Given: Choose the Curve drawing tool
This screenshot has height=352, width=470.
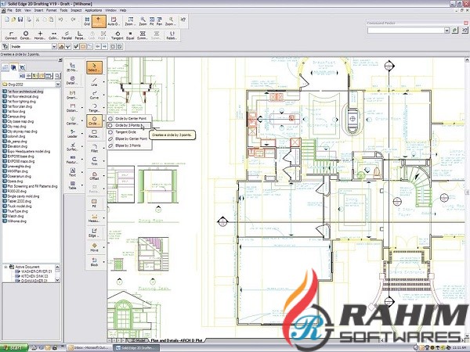Looking at the screenshot, I should click(94, 95).
